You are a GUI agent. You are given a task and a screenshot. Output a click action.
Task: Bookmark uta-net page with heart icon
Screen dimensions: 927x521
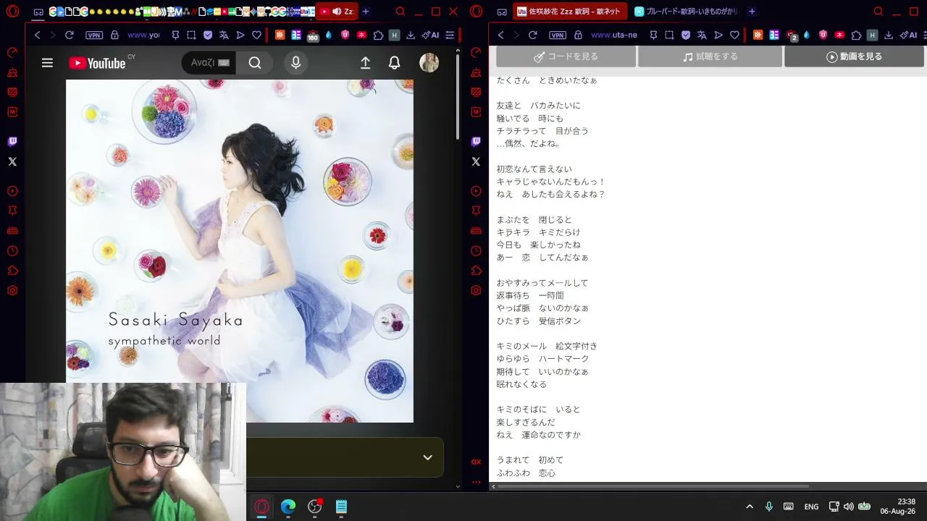point(734,35)
